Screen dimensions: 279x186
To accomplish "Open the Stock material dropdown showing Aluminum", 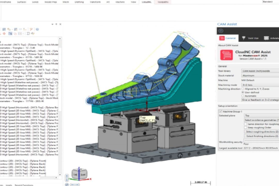I will [x=260, y=75].
